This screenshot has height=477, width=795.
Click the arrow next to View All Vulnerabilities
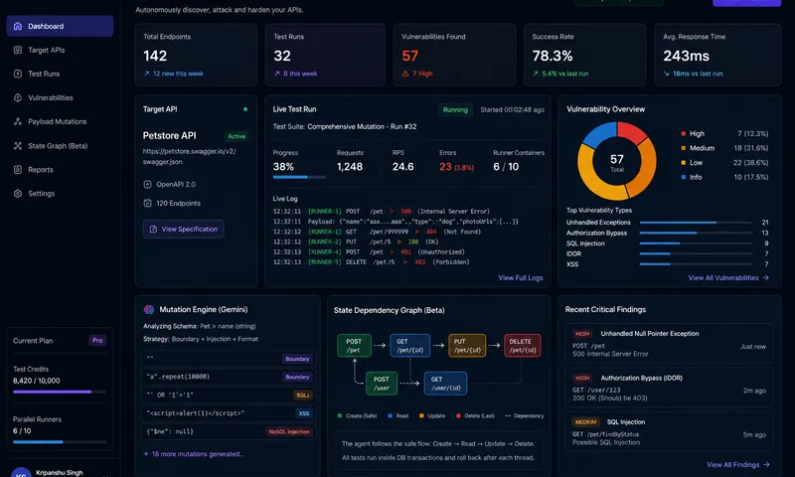tap(765, 278)
